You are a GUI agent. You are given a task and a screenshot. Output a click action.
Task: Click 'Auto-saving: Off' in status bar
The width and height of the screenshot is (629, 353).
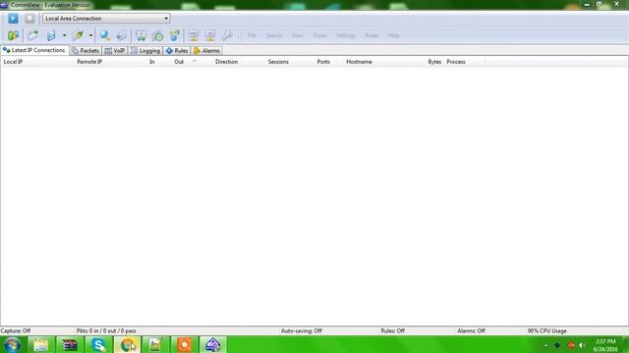tap(302, 331)
